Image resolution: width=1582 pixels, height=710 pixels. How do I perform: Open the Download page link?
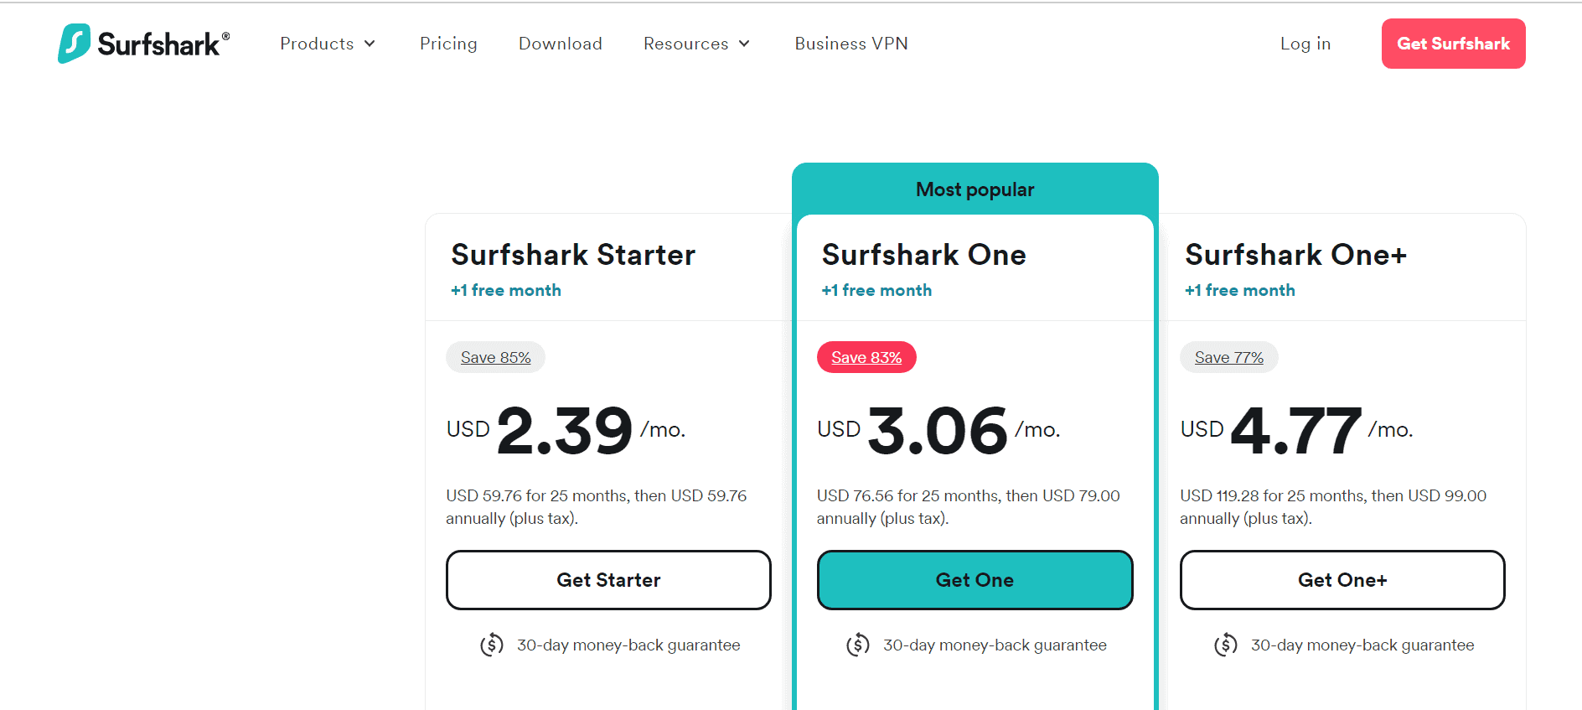561,44
